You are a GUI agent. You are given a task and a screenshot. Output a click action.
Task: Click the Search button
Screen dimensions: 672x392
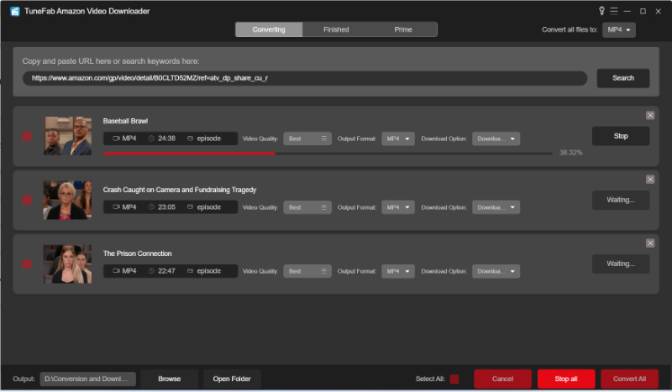623,78
